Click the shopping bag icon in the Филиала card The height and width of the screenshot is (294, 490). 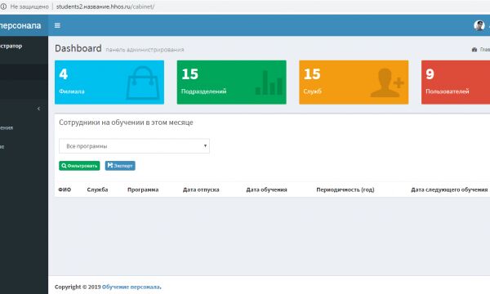pos(142,82)
